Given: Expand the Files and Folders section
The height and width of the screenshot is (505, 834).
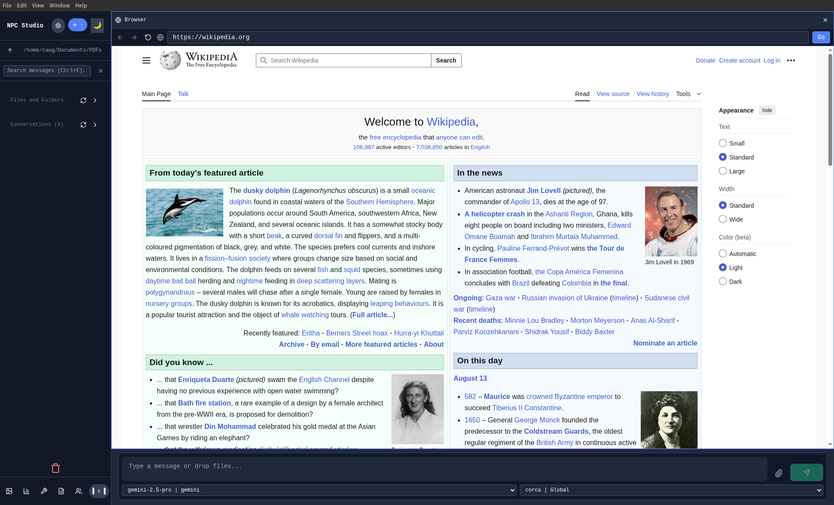Looking at the screenshot, I should [x=95, y=100].
